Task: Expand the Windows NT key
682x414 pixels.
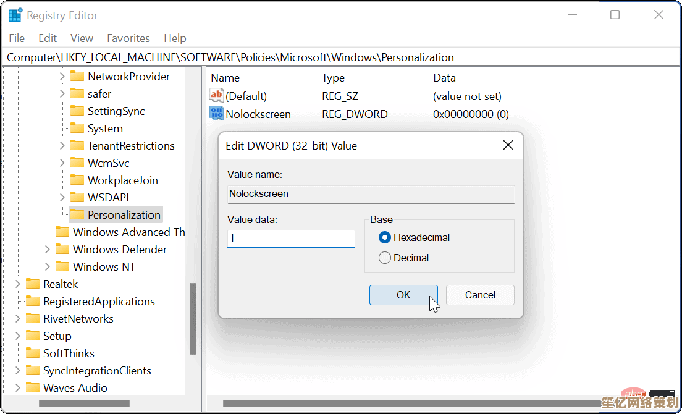Action: 48,266
